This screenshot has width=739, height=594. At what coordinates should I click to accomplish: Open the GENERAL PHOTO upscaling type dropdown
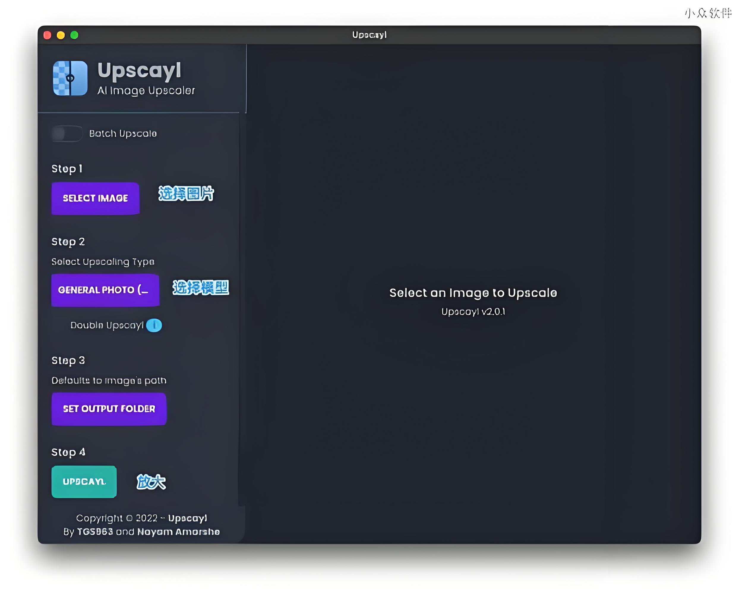click(x=105, y=290)
